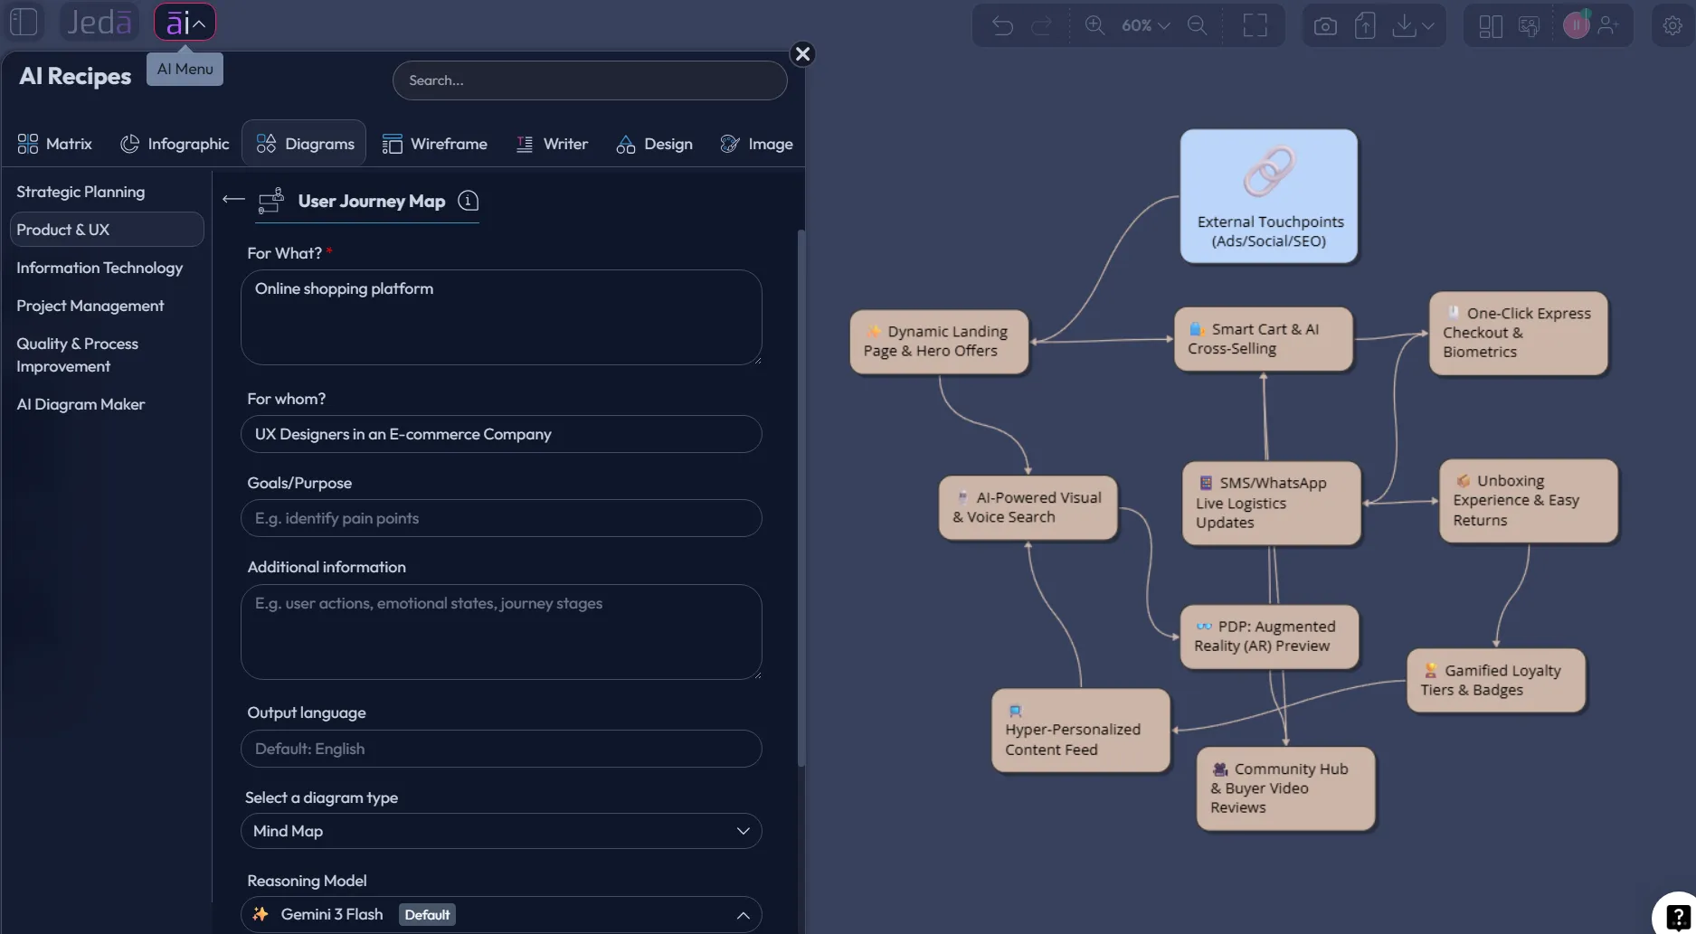The height and width of the screenshot is (934, 1696).
Task: Select the Diagrams tab
Action: (x=305, y=144)
